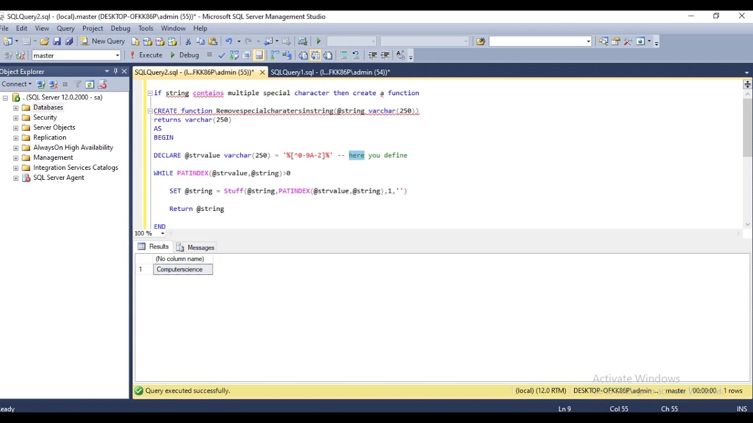Screen dimensions: 753x423
Task: Click the (No column name) header
Action: pyautogui.click(x=183, y=258)
